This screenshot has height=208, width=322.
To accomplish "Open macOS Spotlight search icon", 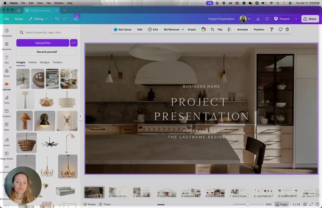I will [278, 3].
